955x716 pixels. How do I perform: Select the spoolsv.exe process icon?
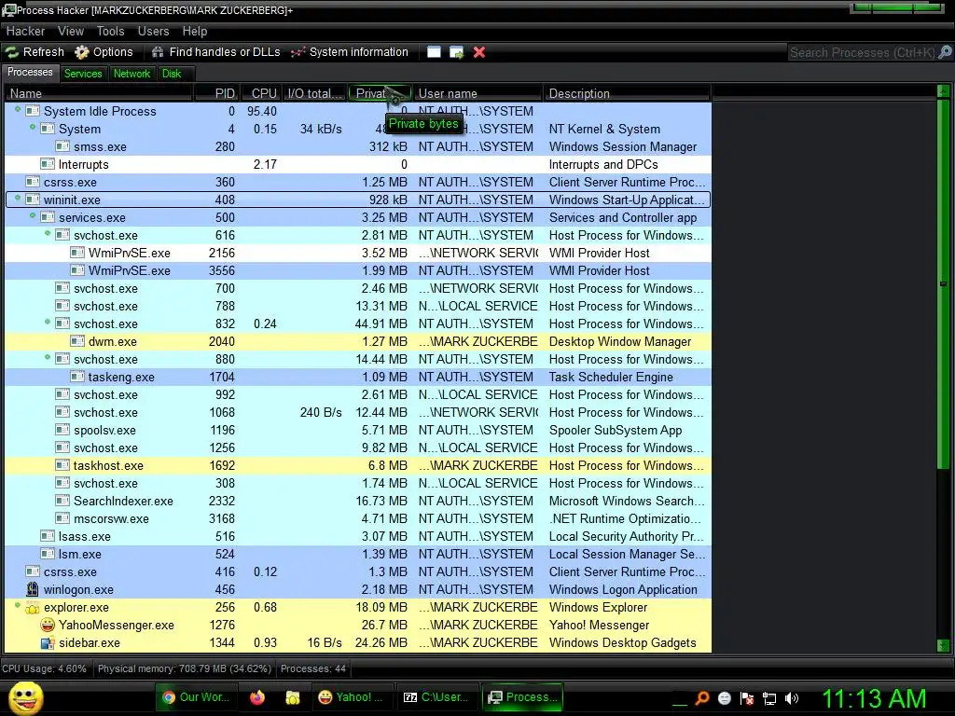pos(62,430)
